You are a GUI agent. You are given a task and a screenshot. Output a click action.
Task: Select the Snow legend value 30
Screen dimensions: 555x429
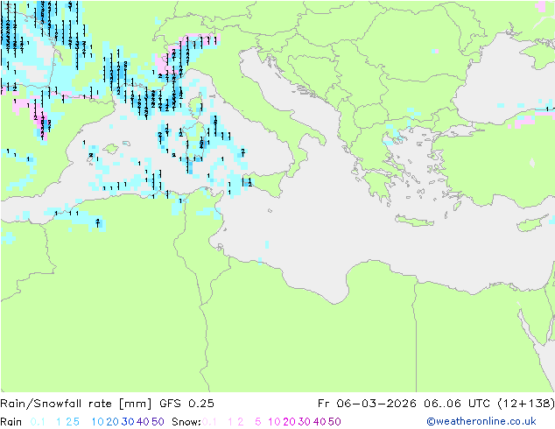[305, 422]
